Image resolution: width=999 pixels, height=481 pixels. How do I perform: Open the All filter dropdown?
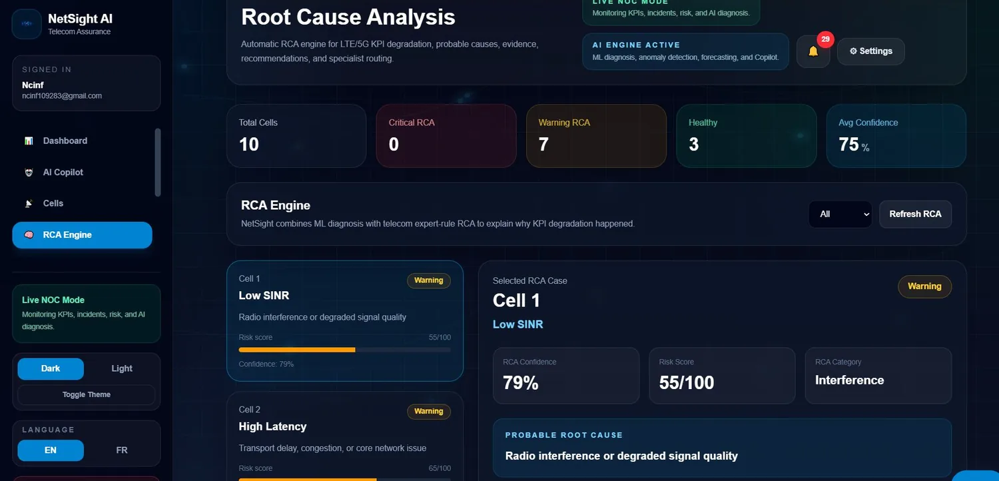(x=840, y=214)
